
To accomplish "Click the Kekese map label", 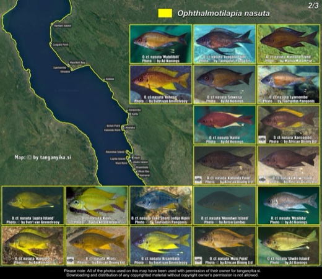I will pyautogui.click(x=110, y=79).
